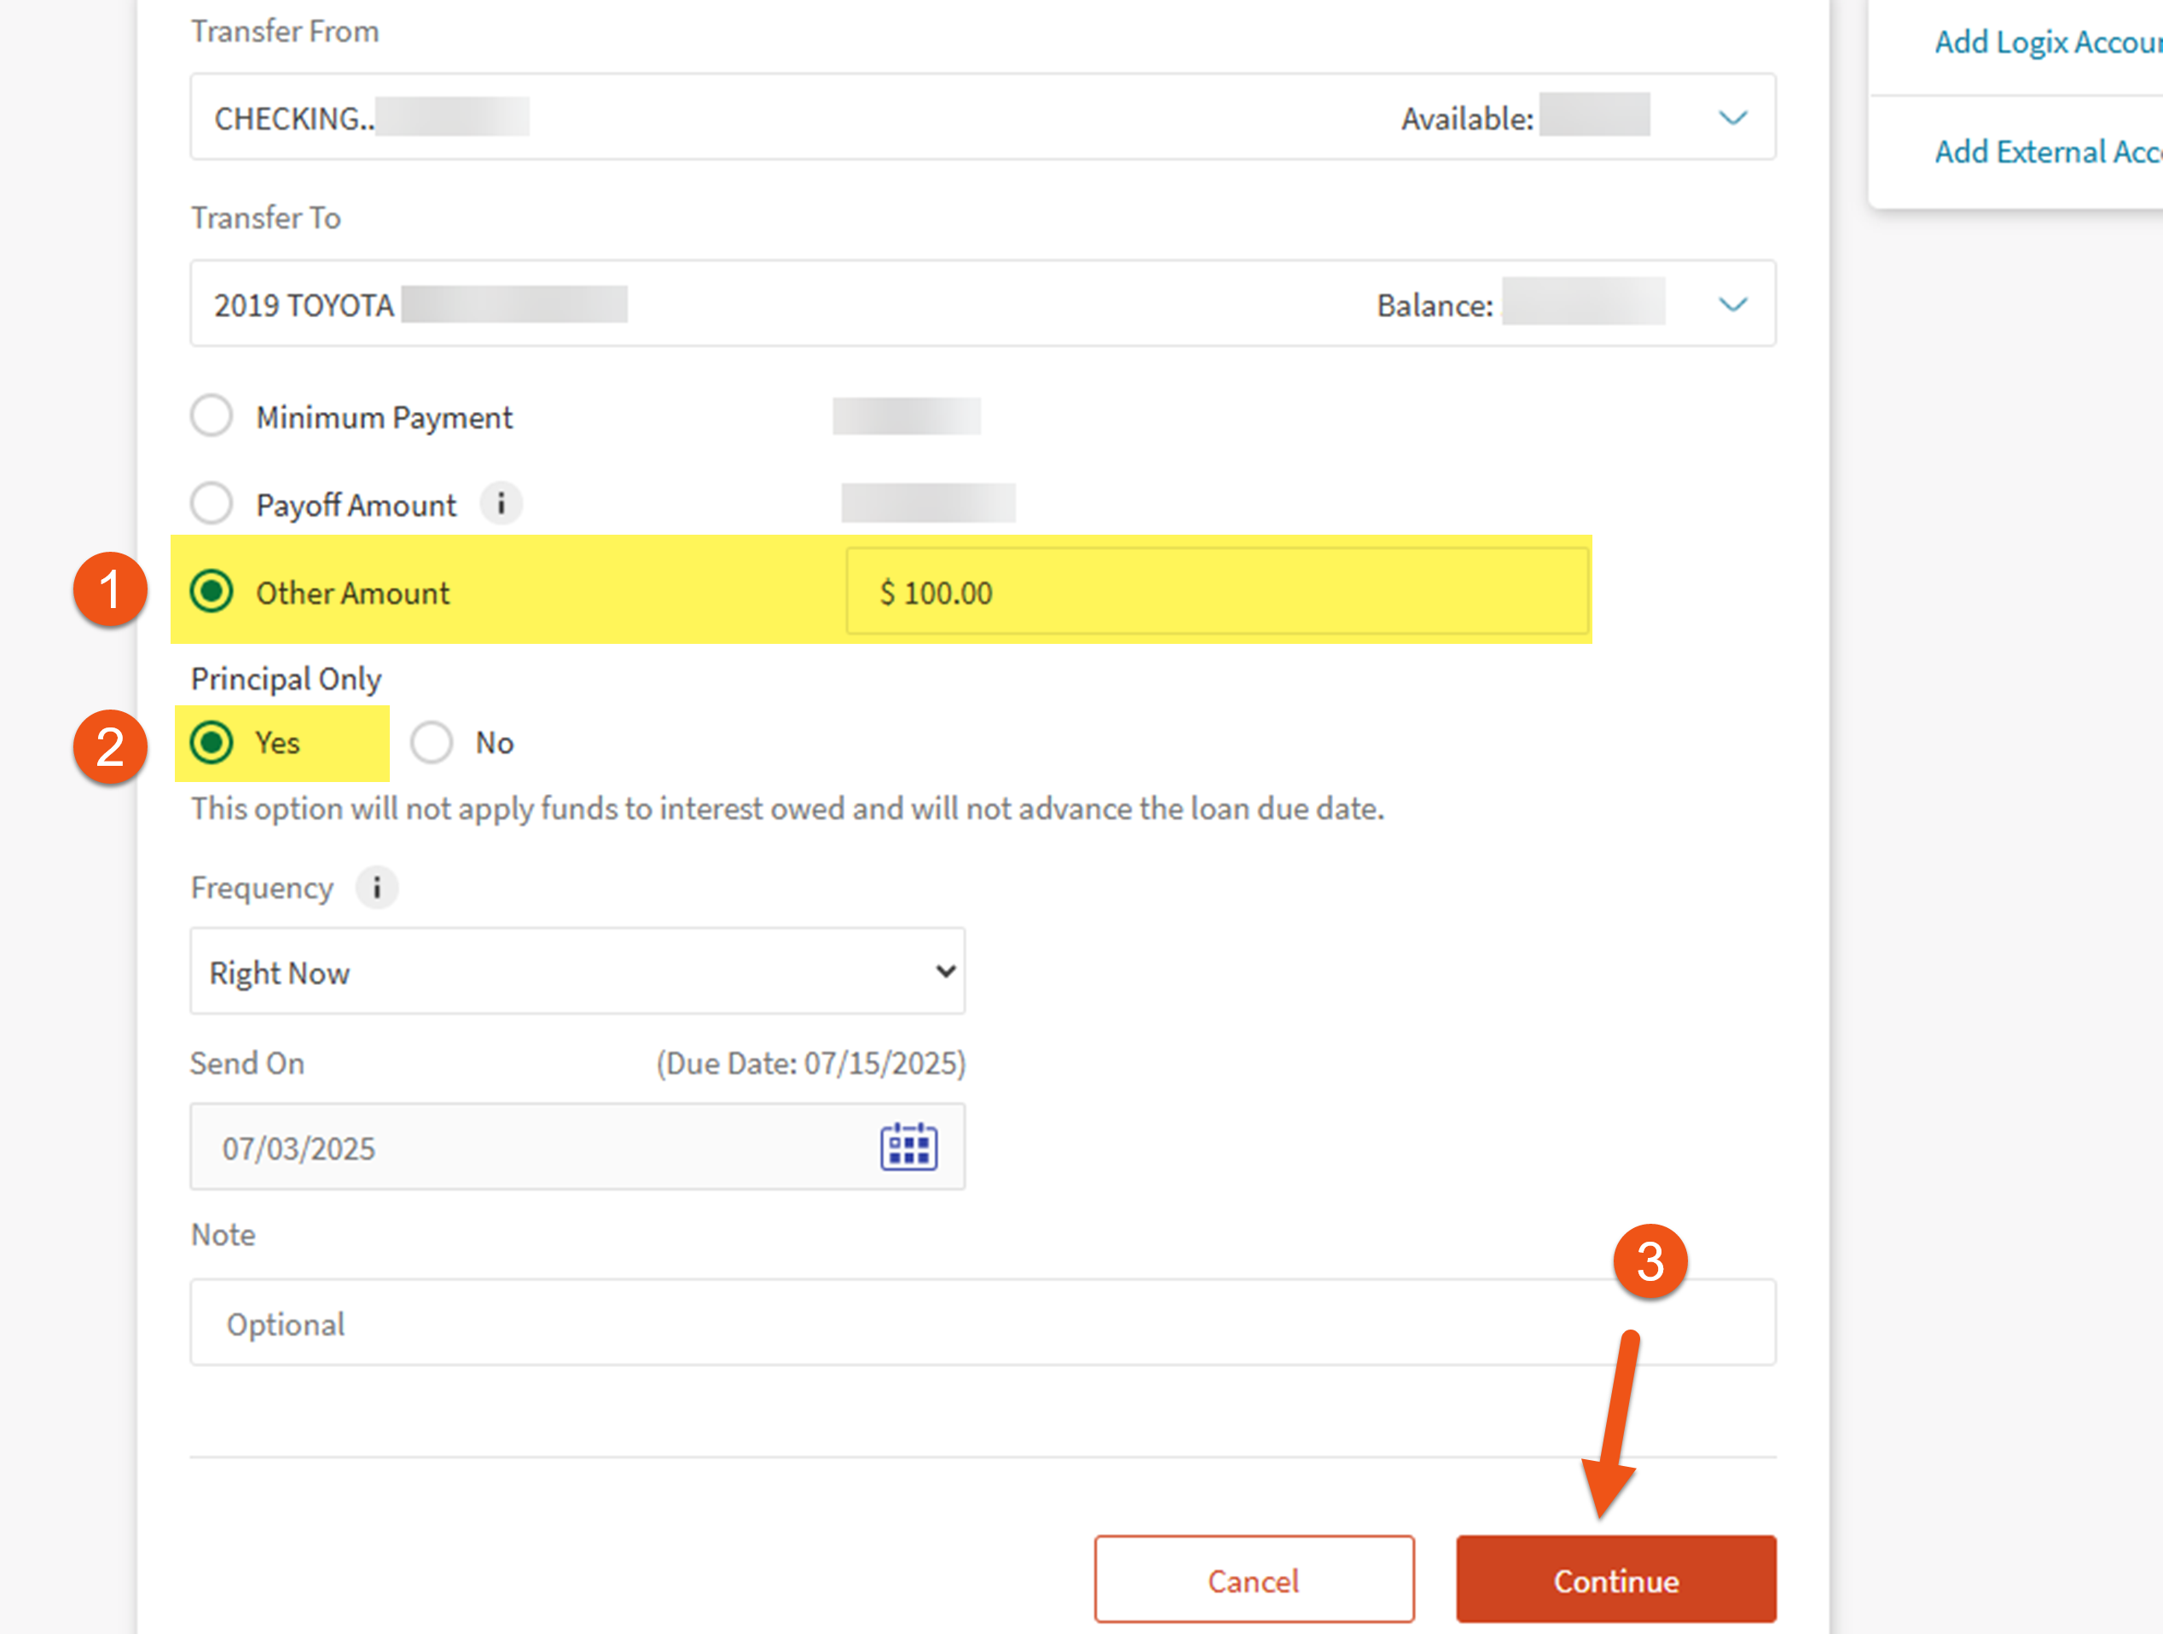This screenshot has width=2163, height=1634.
Task: Open the Add Logix Account link
Action: 2048,42
